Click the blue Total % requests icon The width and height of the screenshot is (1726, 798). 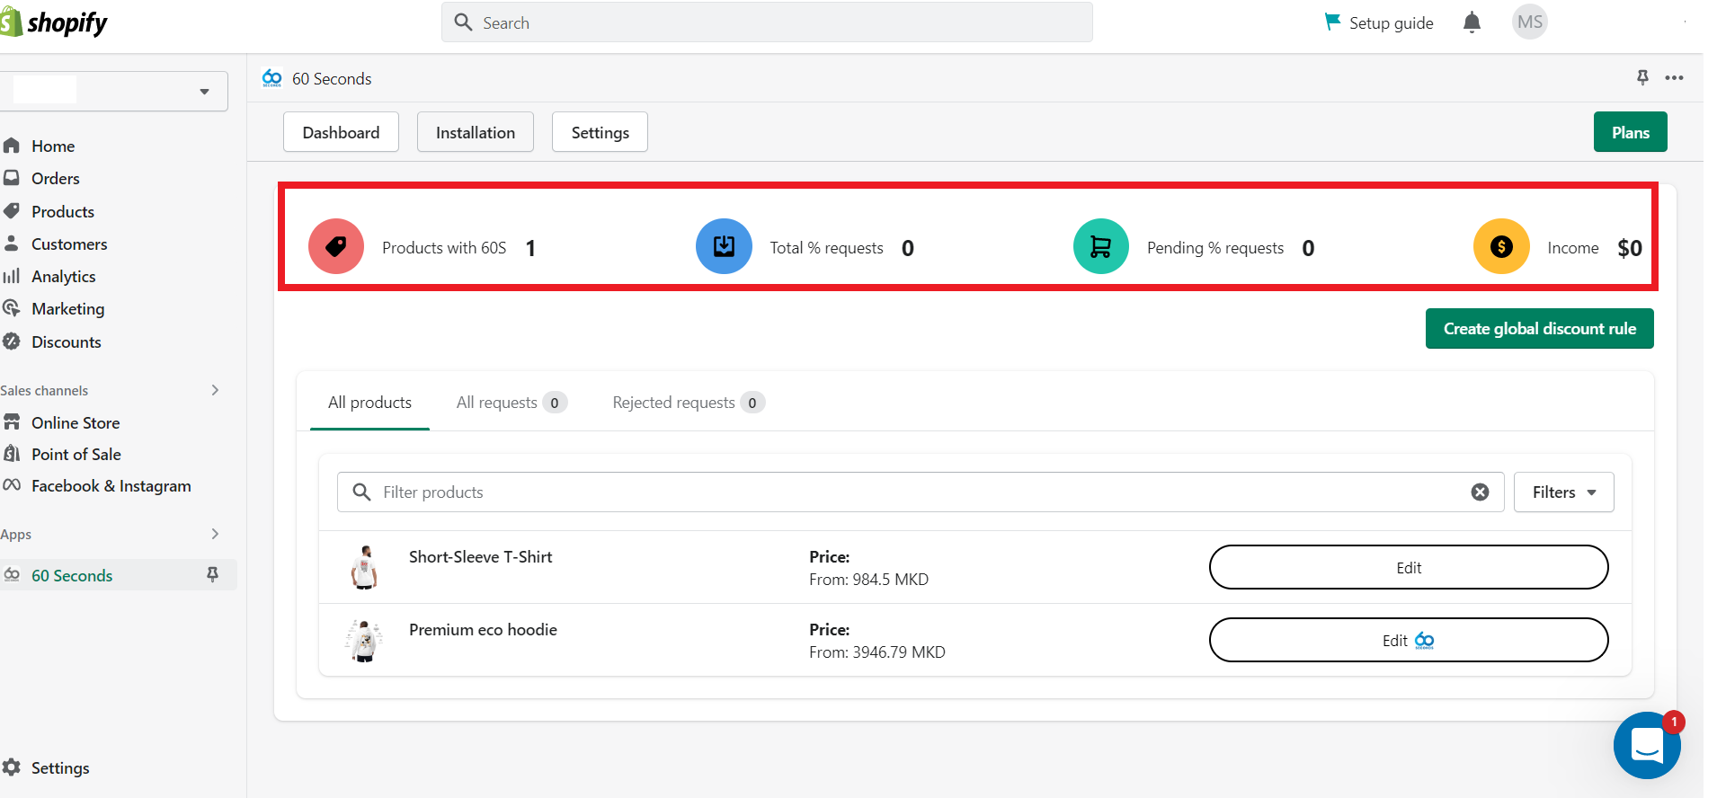724,247
